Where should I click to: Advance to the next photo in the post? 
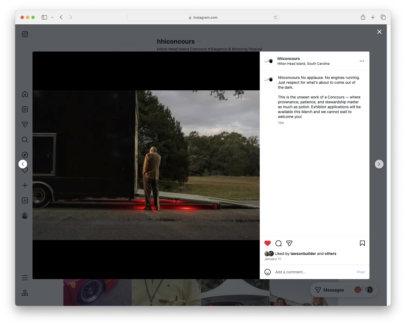click(379, 164)
